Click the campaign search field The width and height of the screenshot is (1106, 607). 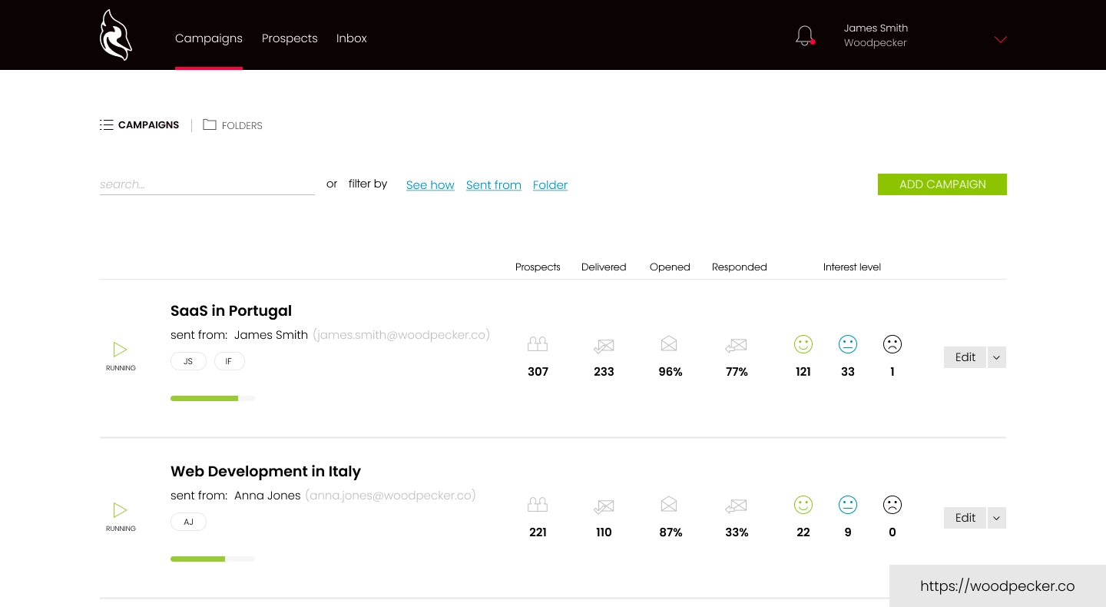click(207, 184)
